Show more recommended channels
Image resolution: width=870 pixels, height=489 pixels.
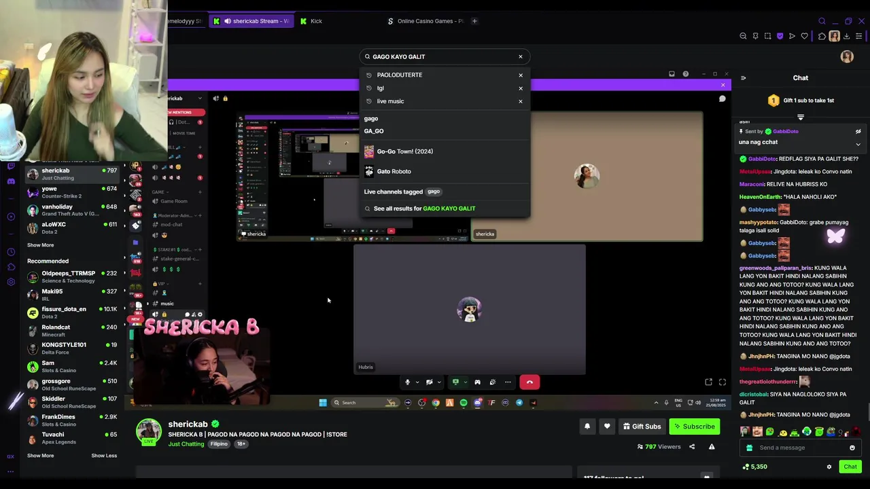[40, 456]
